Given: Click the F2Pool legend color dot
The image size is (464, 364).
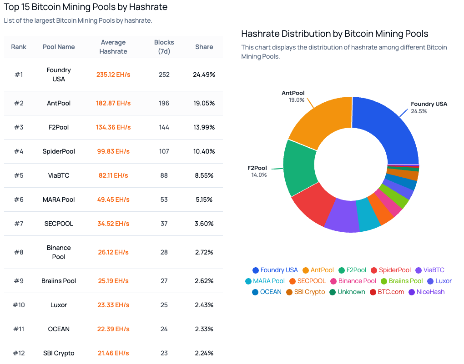Looking at the screenshot, I should click(x=342, y=270).
